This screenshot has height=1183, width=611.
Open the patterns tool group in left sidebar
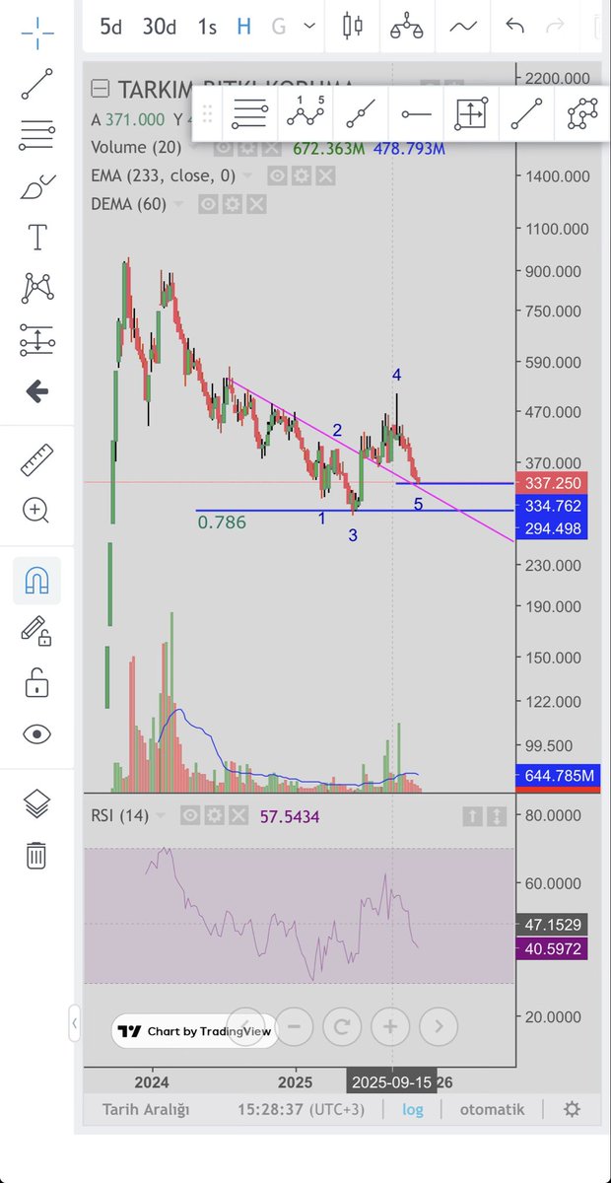click(36, 288)
